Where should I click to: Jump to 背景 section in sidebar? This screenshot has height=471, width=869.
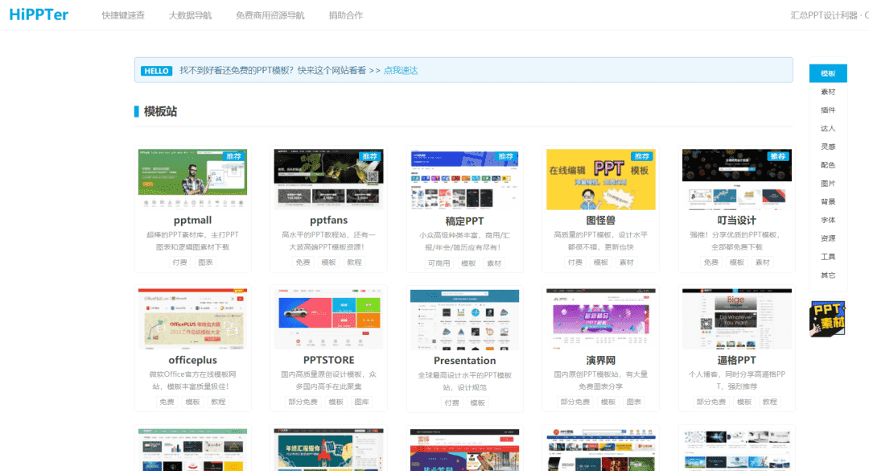828,201
